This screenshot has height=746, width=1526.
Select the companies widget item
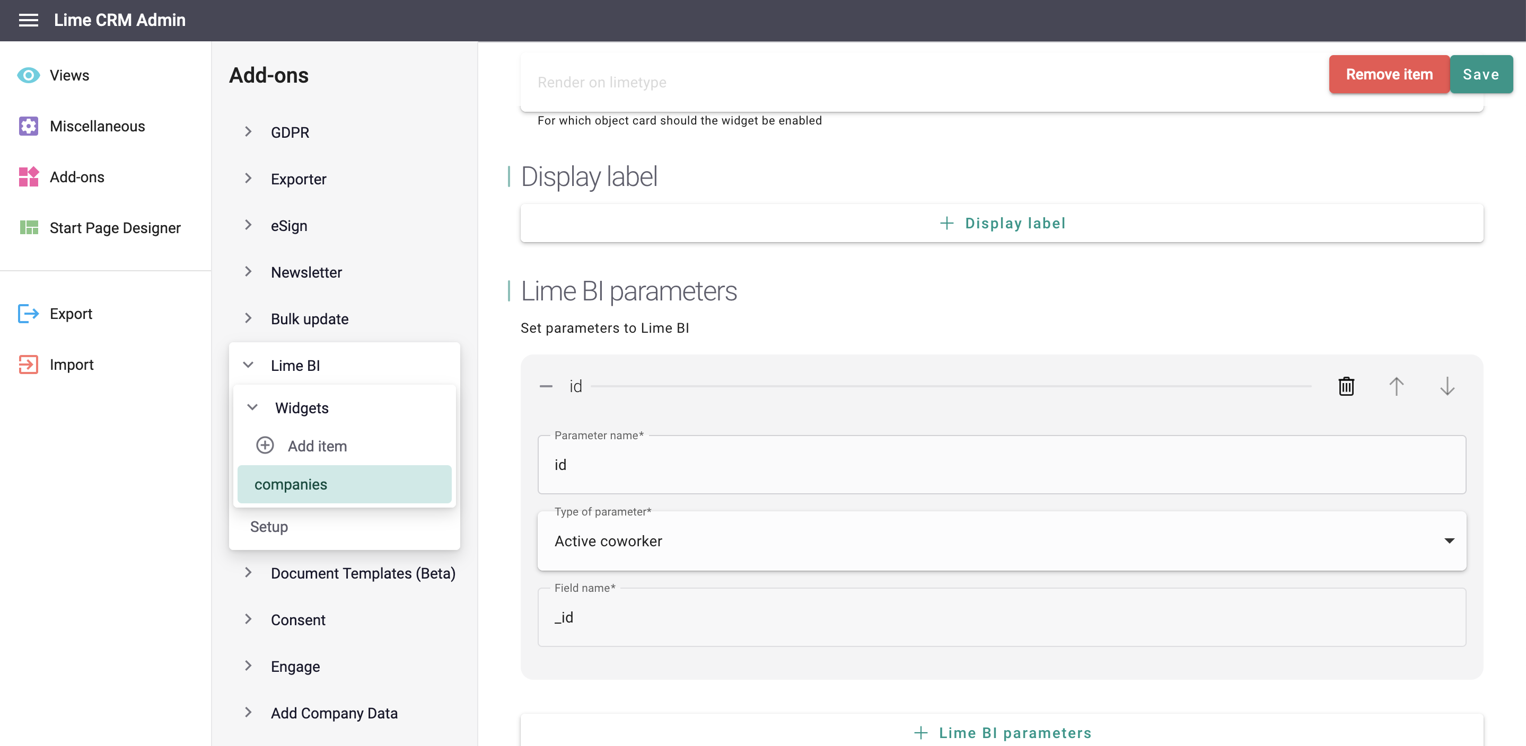click(x=290, y=484)
